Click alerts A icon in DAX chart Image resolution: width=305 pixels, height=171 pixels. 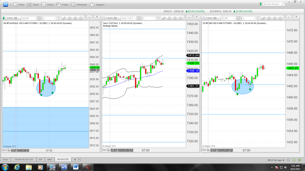[x=181, y=18]
